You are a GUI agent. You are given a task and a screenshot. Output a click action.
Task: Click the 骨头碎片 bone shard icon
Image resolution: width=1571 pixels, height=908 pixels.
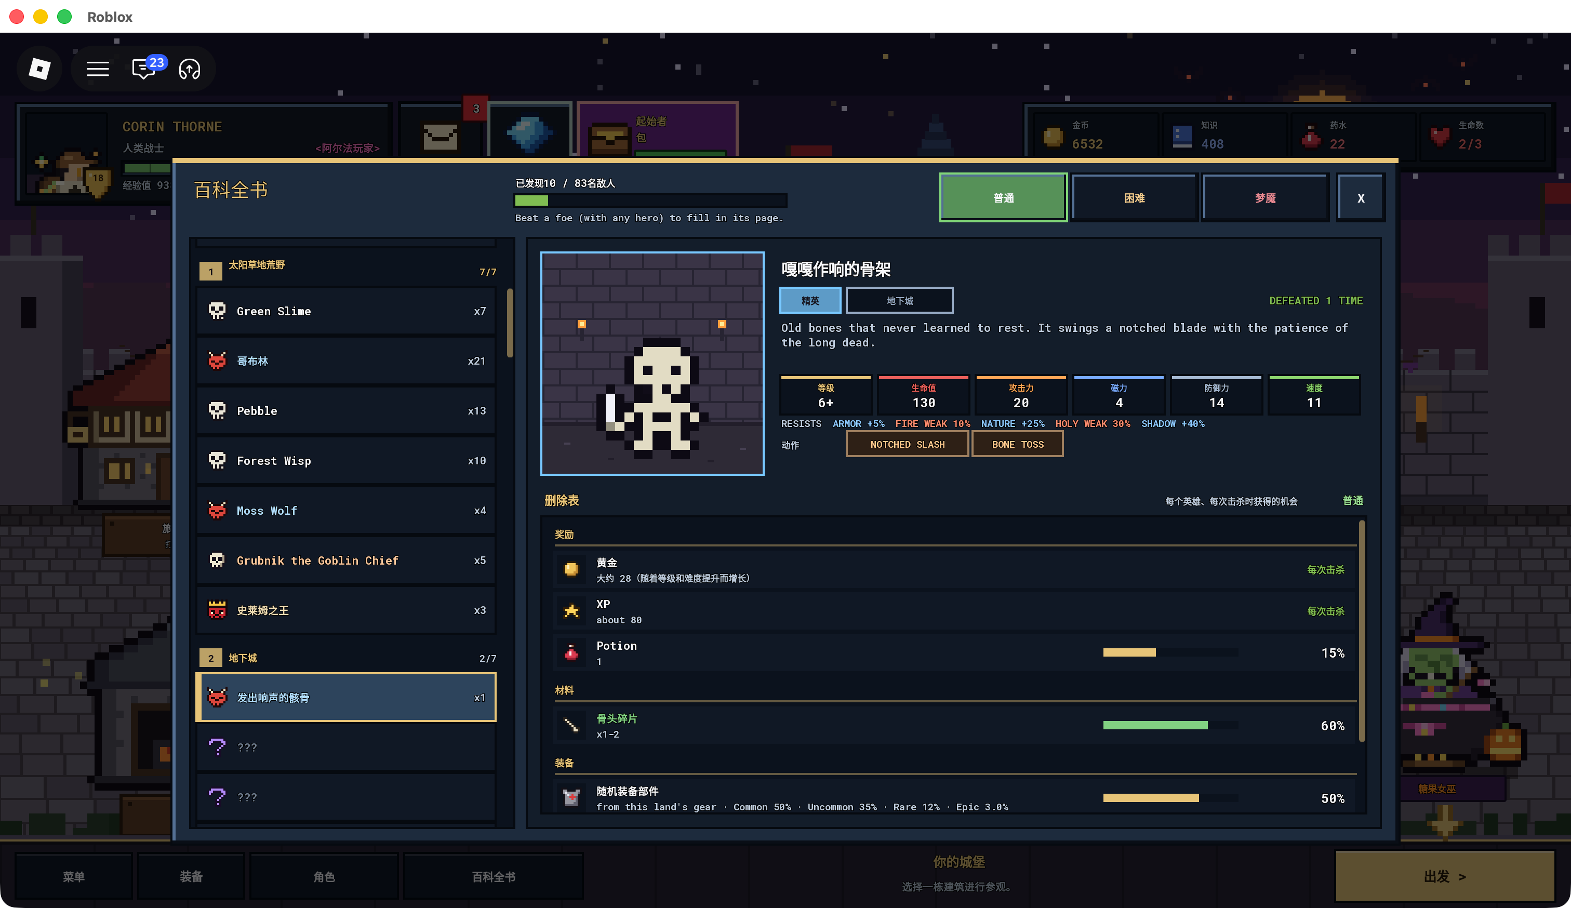570,725
